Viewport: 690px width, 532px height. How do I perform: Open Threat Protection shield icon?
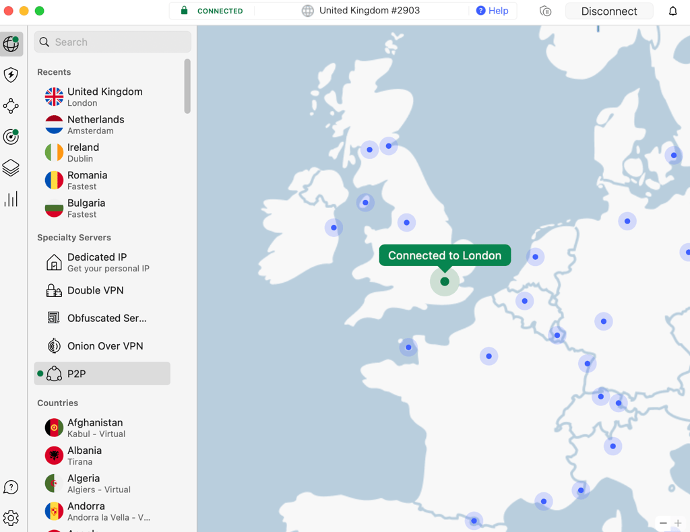[11, 75]
